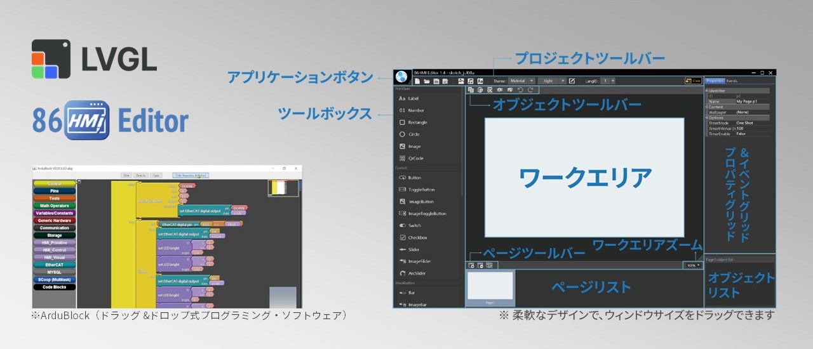Collapse the Content property group
The height and width of the screenshot is (349, 813).
707,107
